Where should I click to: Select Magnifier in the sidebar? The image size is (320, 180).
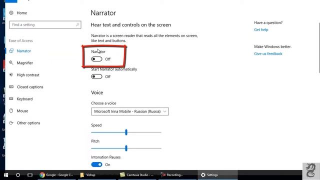click(25, 63)
